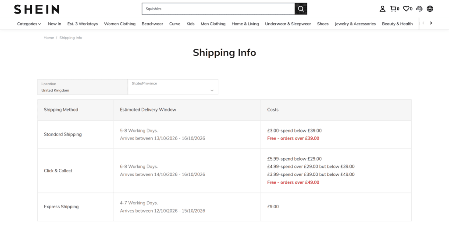Click £3.99-spend over £39.00 but below £49.00
The height and width of the screenshot is (234, 449).
coord(311,174)
